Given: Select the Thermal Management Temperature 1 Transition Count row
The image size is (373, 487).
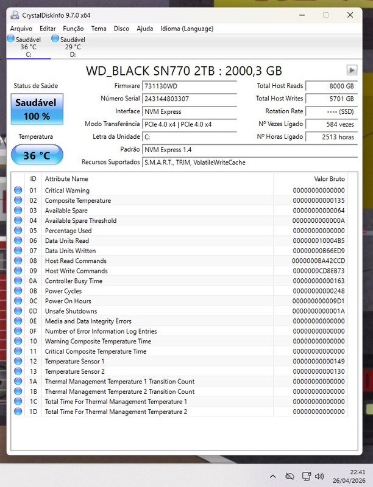Looking at the screenshot, I should tap(180, 381).
